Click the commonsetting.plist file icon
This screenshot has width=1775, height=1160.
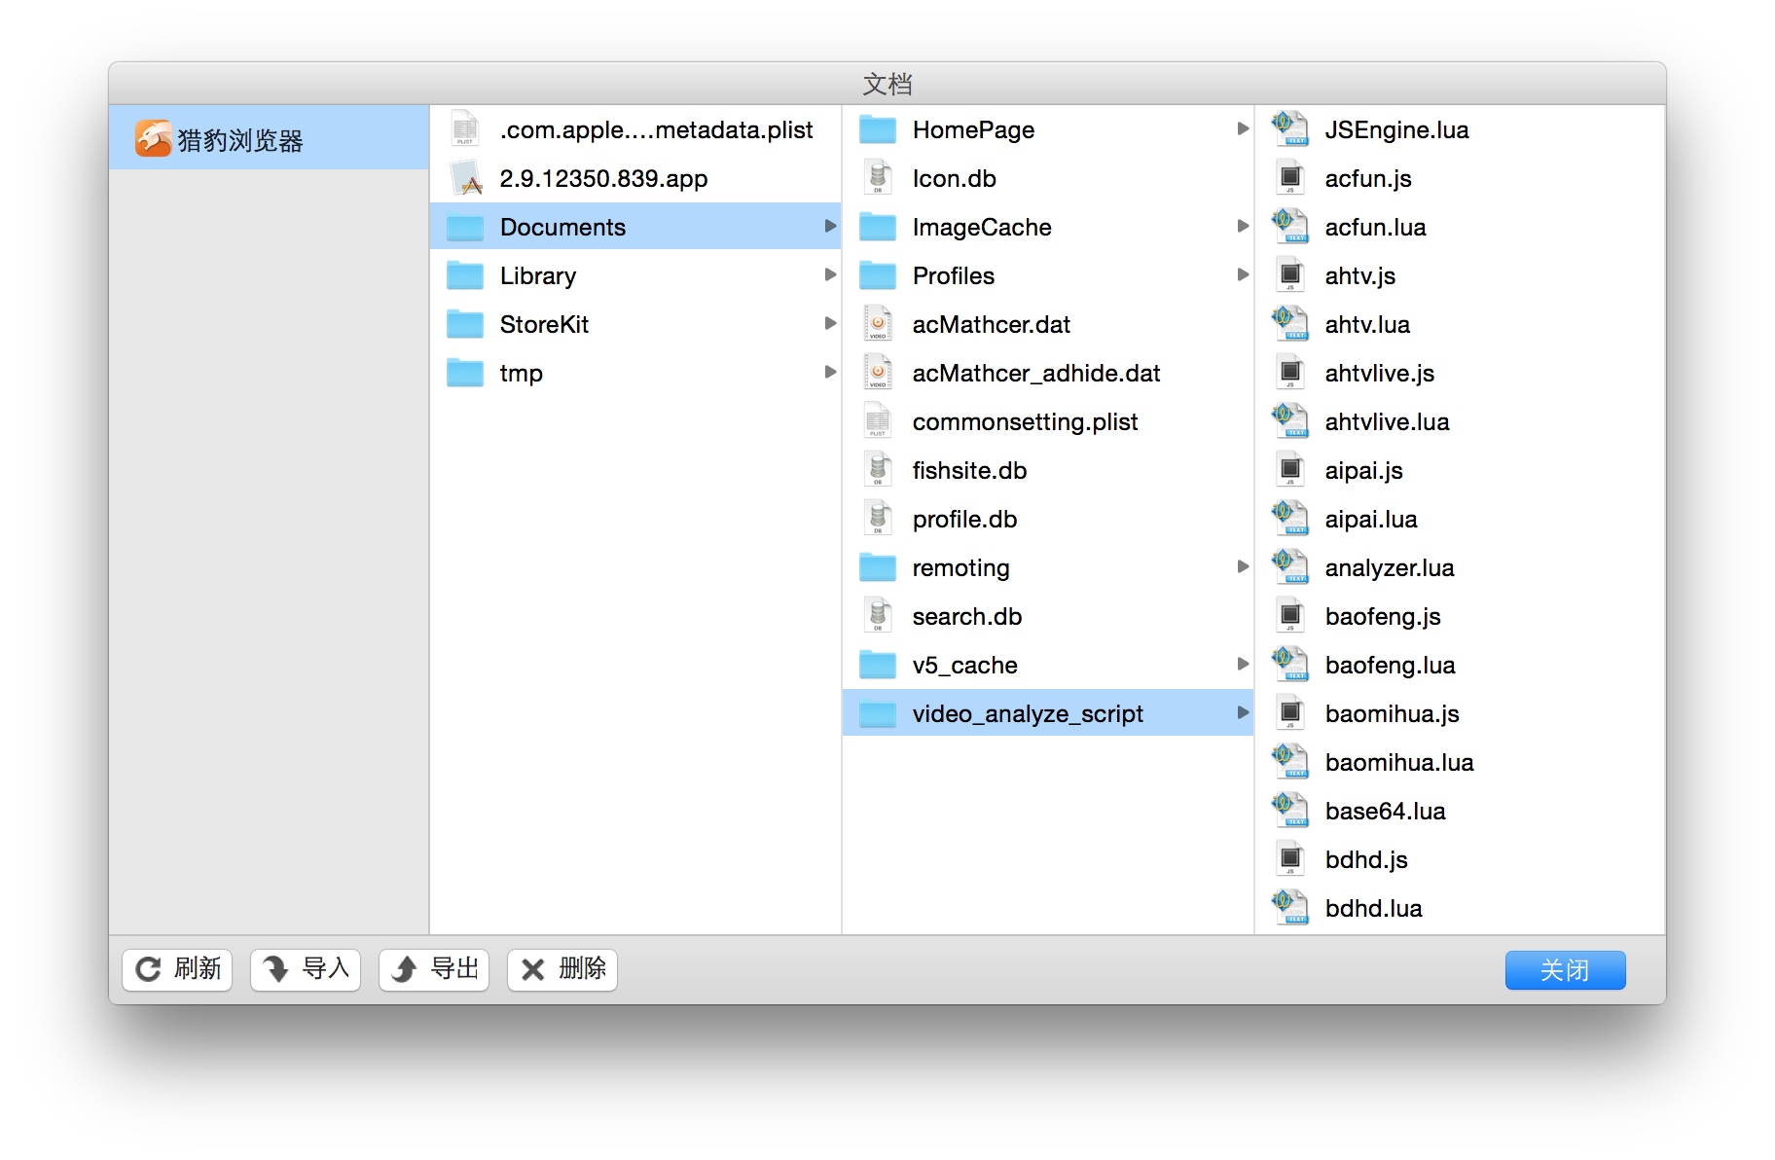[x=878, y=420]
